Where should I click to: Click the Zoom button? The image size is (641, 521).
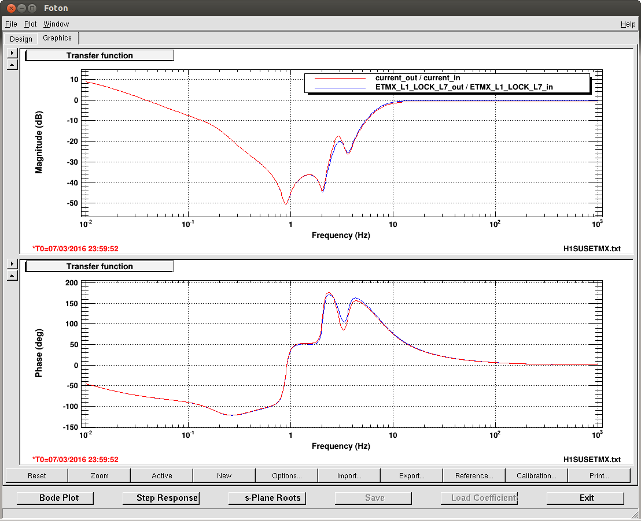coord(100,476)
